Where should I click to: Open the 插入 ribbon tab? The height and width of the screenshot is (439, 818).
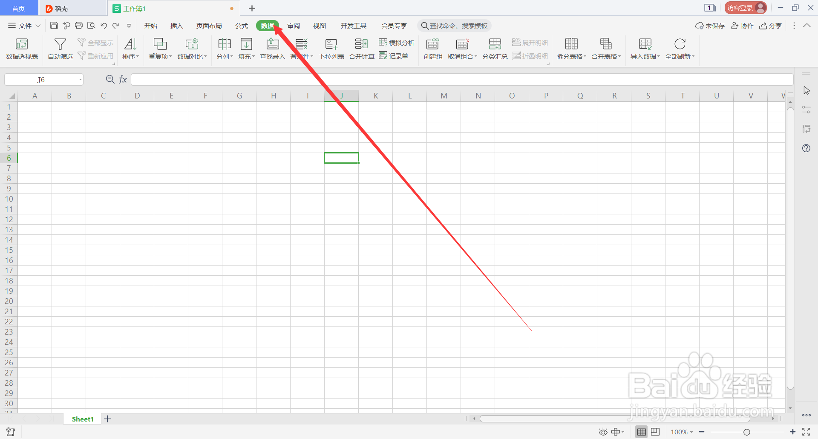coord(176,26)
